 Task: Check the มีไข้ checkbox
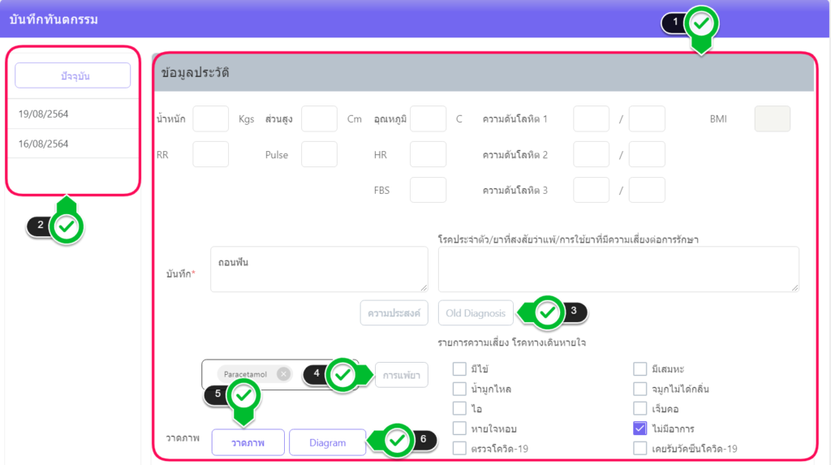[x=459, y=369]
